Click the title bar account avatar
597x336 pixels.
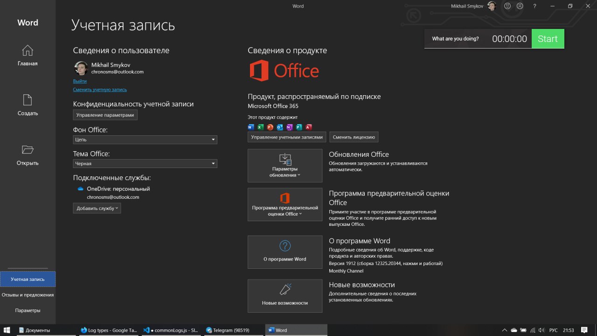pos(492,6)
